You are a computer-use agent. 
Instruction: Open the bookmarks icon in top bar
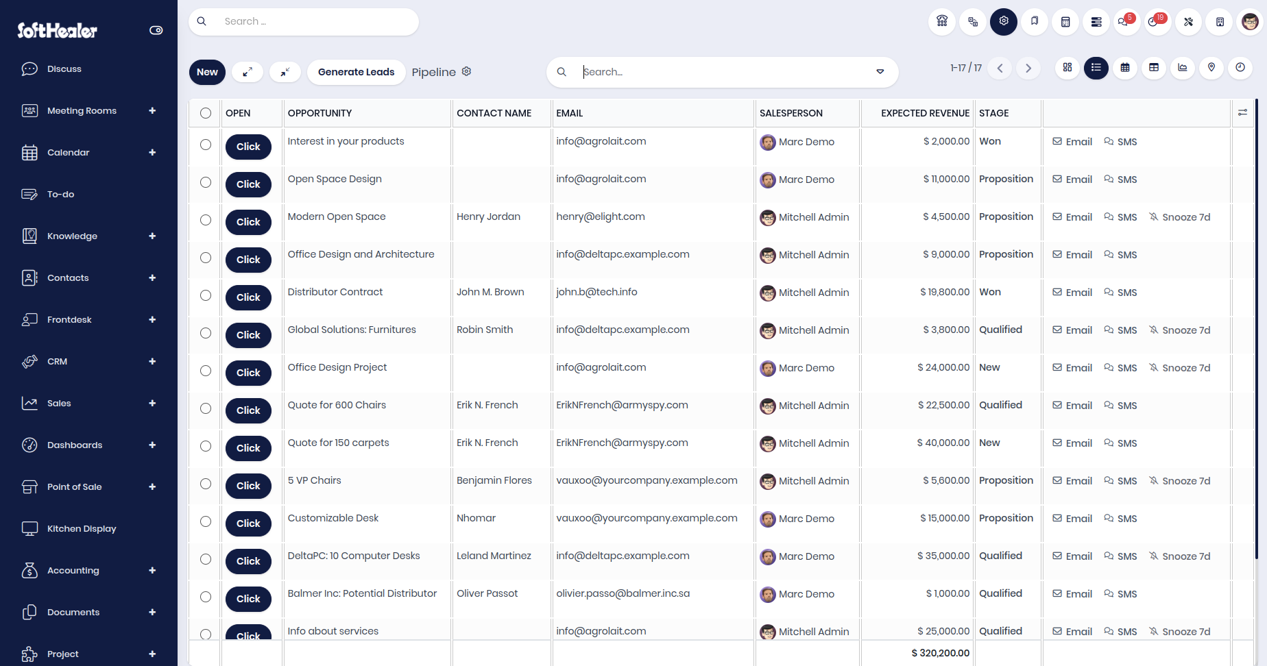[1035, 21]
